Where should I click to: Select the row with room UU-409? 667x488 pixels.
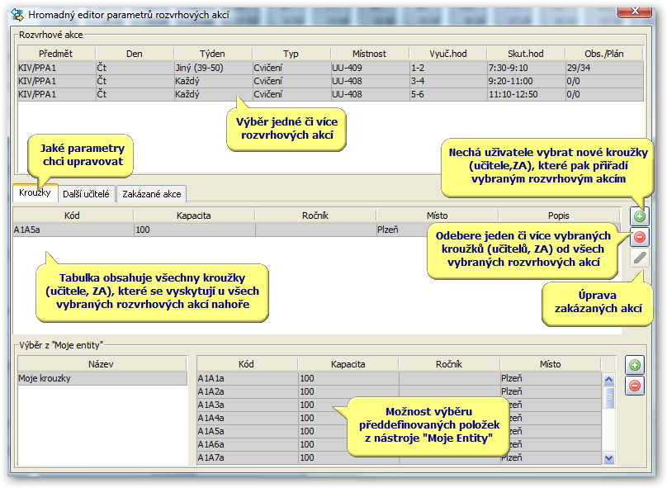[330, 68]
